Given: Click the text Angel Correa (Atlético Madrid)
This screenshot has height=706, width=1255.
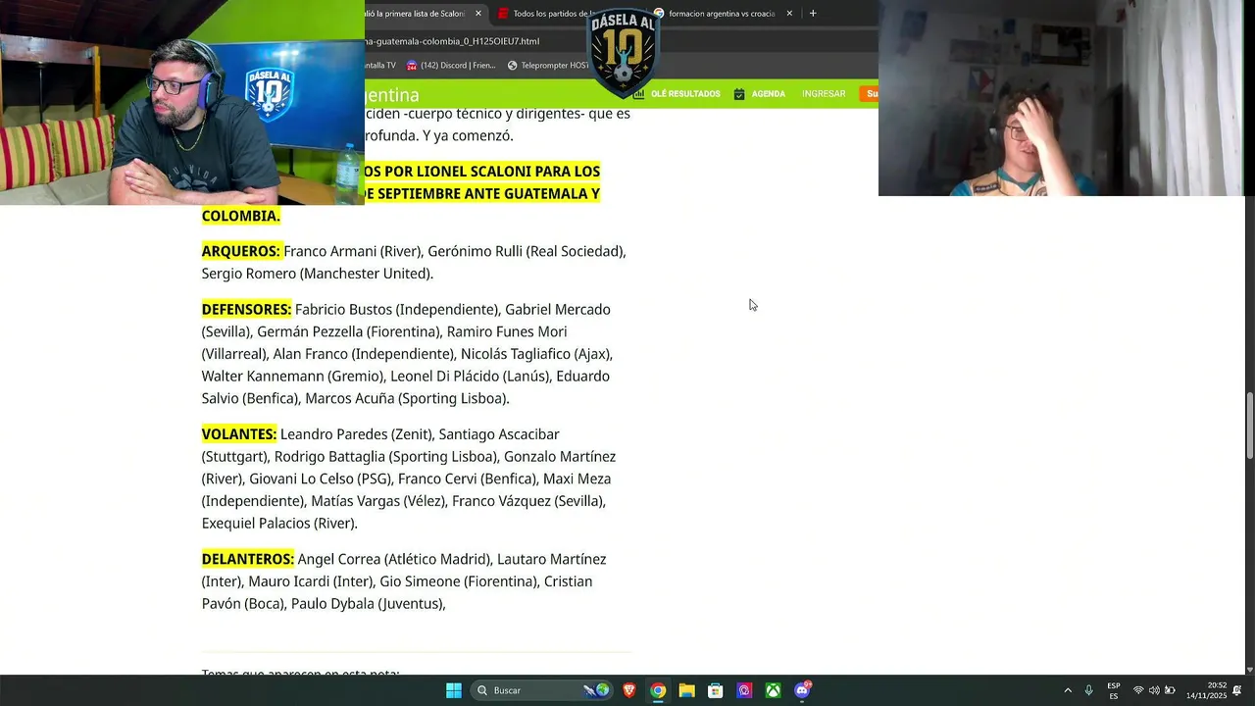Looking at the screenshot, I should pos(395,559).
